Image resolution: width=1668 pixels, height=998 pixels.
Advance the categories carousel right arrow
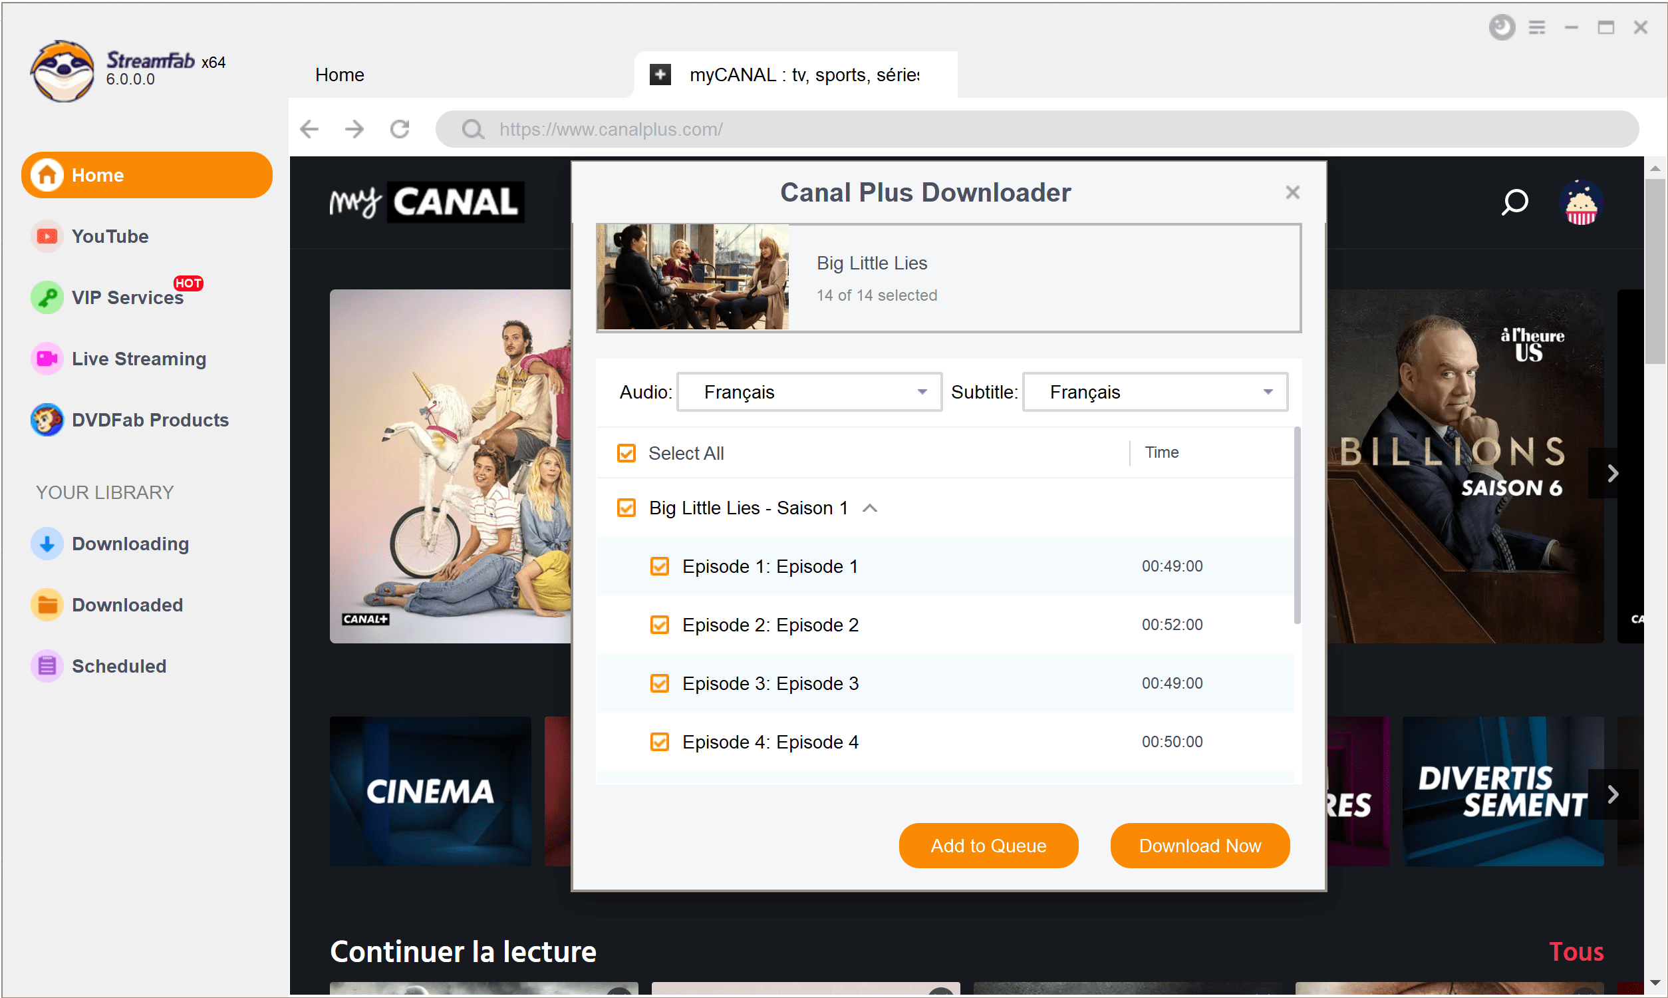click(x=1613, y=794)
